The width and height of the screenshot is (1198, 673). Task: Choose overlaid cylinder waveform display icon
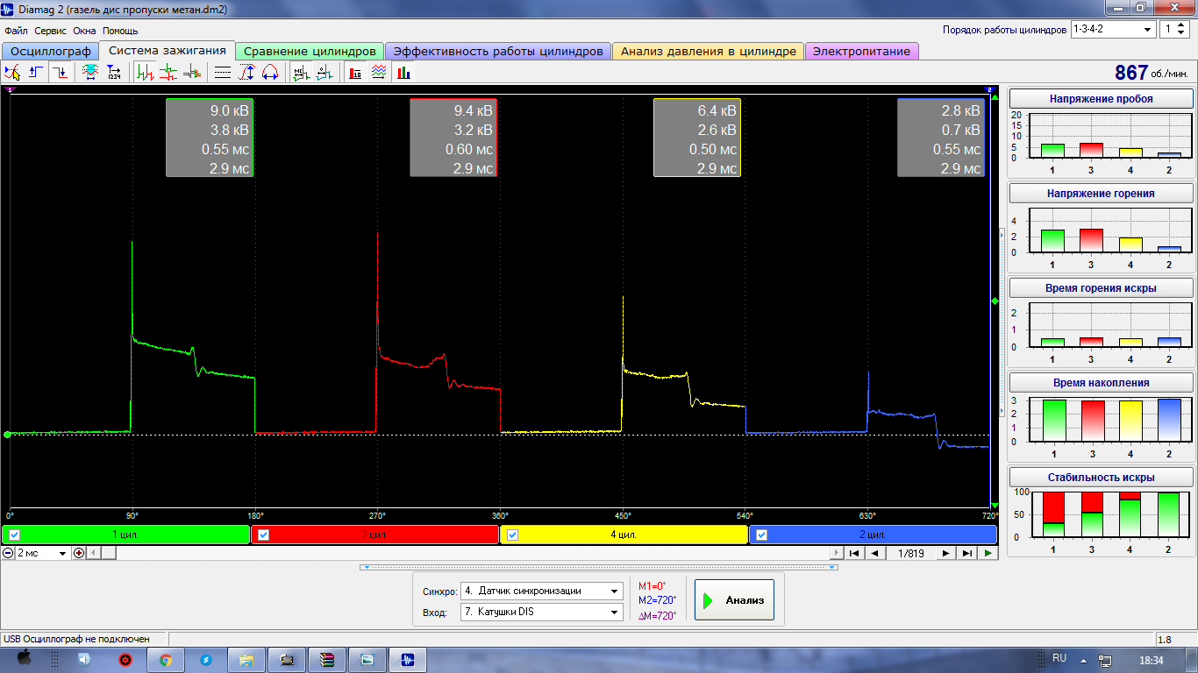click(191, 73)
